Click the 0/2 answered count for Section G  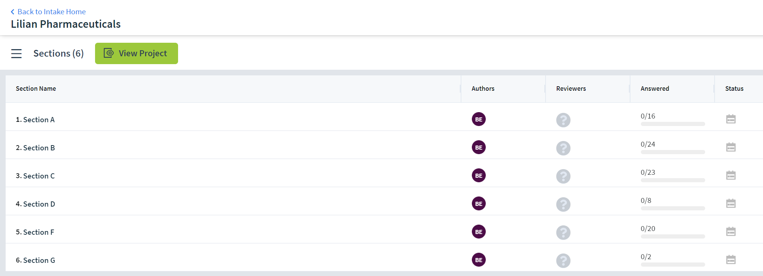(x=646, y=256)
